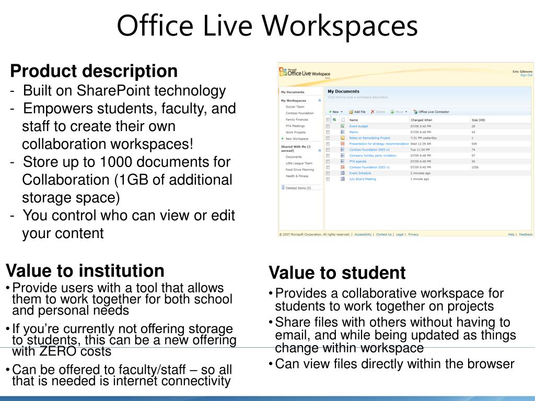Screen dimensions: 535x401
Task: Click the file icon beside Contoso Foundation 2003 v2
Action: [343, 150]
